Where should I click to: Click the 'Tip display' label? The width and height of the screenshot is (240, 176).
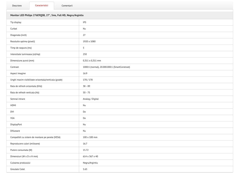point(16,22)
